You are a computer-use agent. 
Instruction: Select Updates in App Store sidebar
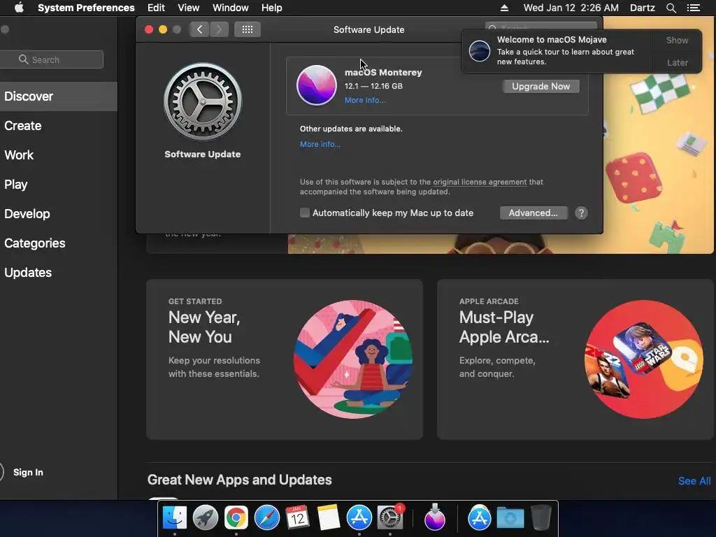pos(59,273)
